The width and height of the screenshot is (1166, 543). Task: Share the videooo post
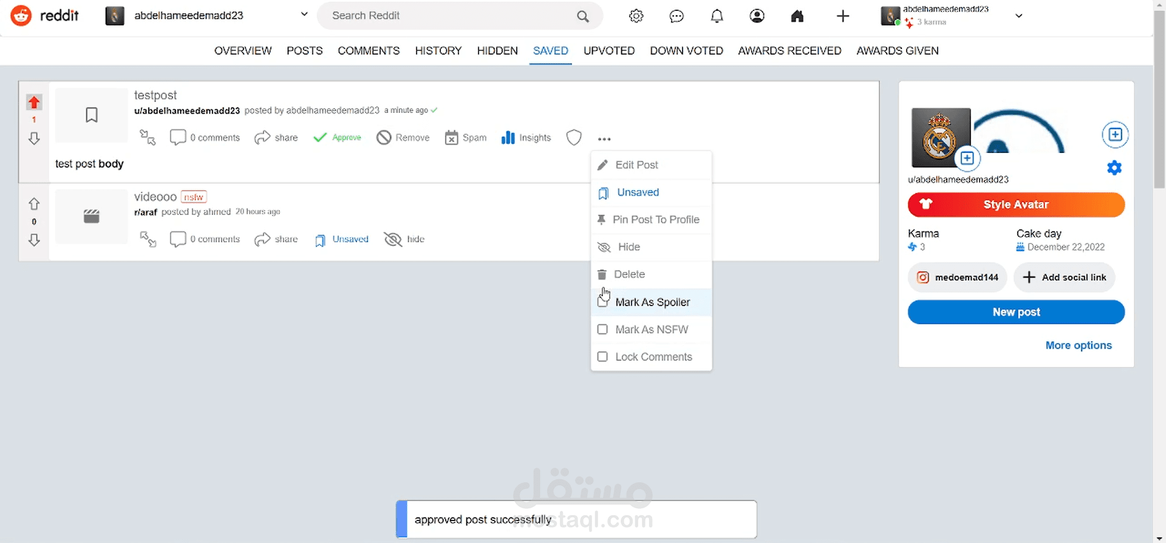click(x=276, y=239)
